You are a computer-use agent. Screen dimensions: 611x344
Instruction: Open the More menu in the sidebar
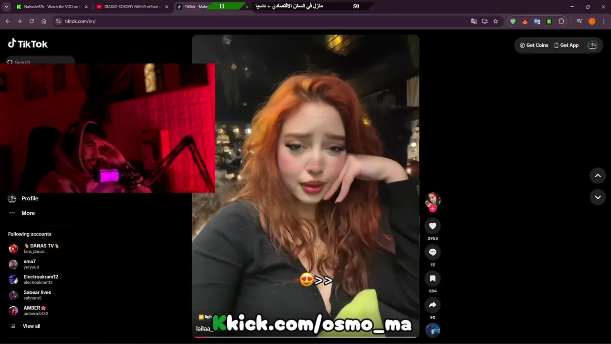tap(28, 213)
